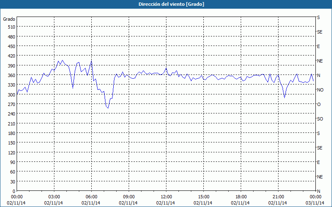Click the 270 degree axis value
This screenshot has width=332, height=207.
pos(12,104)
